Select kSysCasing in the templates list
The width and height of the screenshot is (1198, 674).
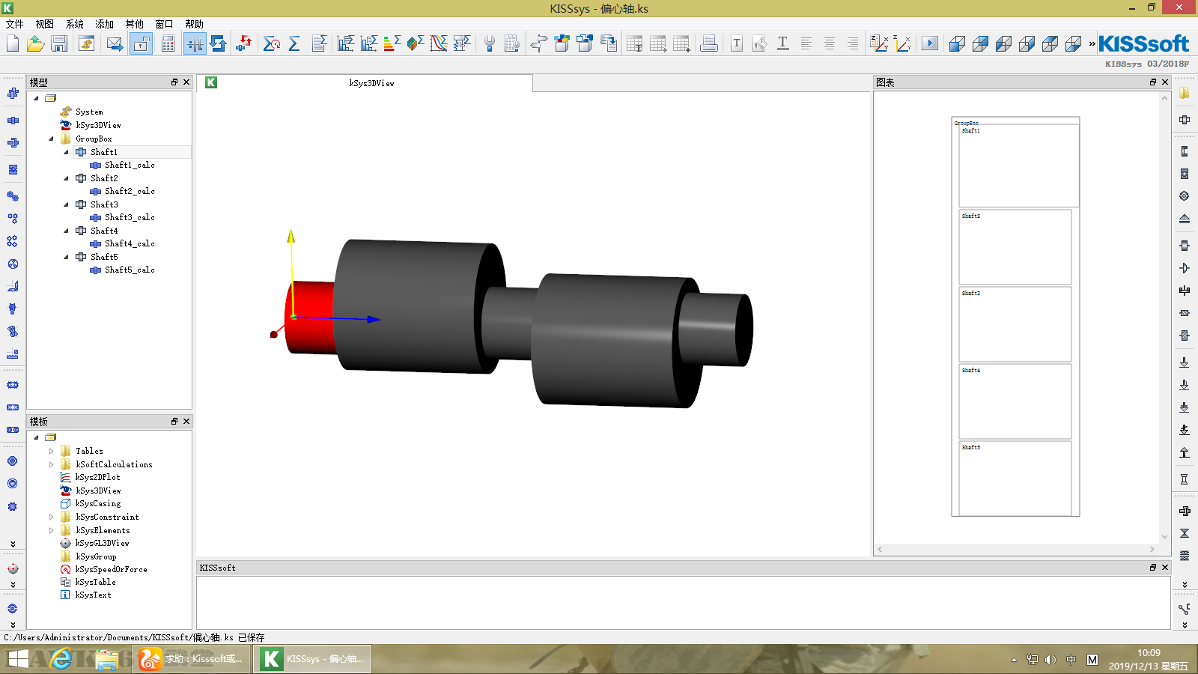tap(98, 503)
